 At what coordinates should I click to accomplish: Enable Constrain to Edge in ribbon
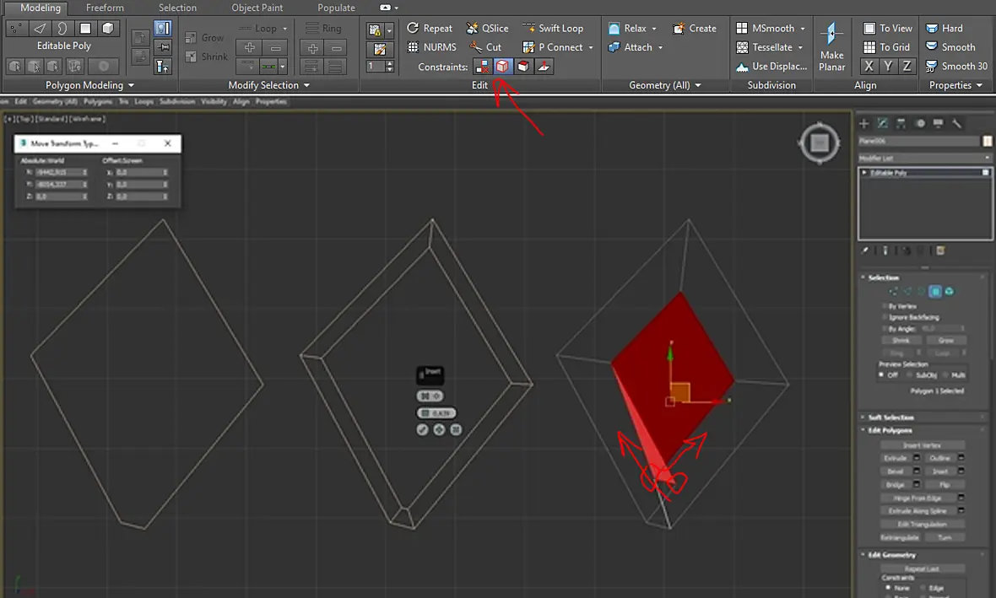(502, 67)
